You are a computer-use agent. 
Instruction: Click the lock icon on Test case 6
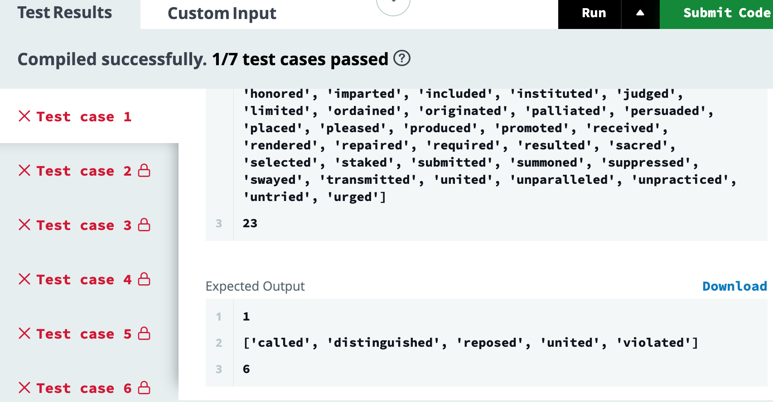(144, 388)
